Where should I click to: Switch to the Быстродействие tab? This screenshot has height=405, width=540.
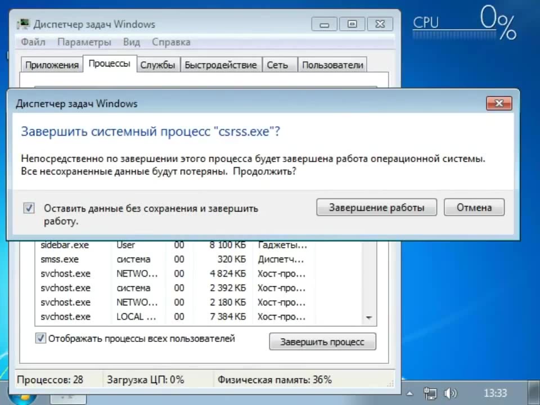220,65
